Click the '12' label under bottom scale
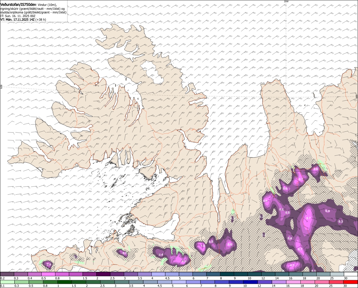This screenshot has height=288, width=358. pyautogui.click(x=260, y=286)
